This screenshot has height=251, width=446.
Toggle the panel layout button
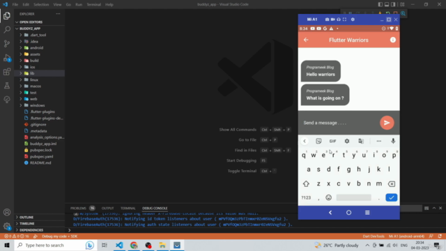click(x=387, y=4)
